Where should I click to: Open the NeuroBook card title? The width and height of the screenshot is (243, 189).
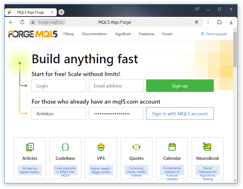click(208, 158)
